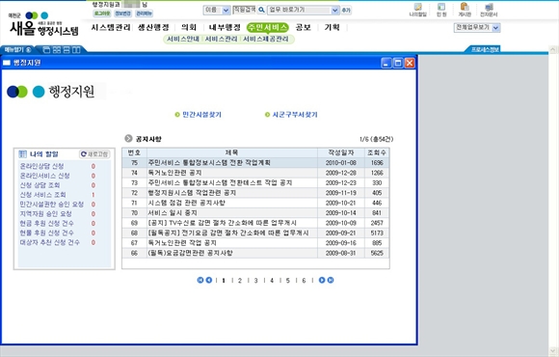
Task: Open the 전체업무보기 dropdown
Action: pos(477,27)
